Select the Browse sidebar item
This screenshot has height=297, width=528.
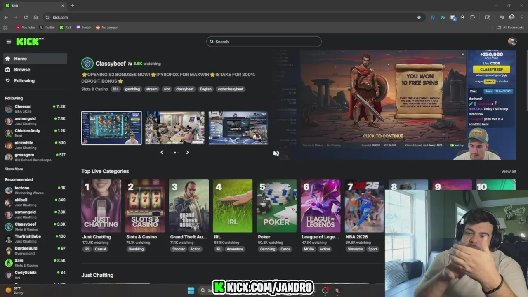tap(35, 70)
